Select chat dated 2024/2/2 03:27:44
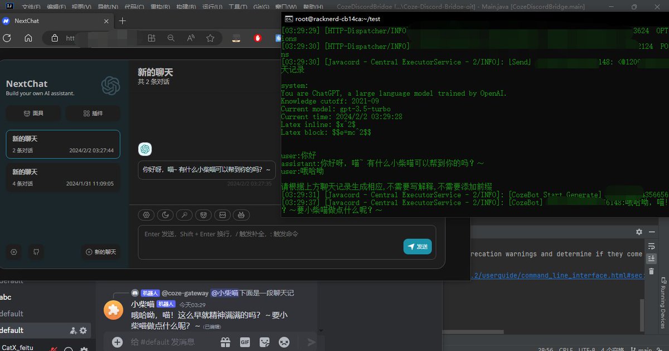The width and height of the screenshot is (669, 351). 63,144
